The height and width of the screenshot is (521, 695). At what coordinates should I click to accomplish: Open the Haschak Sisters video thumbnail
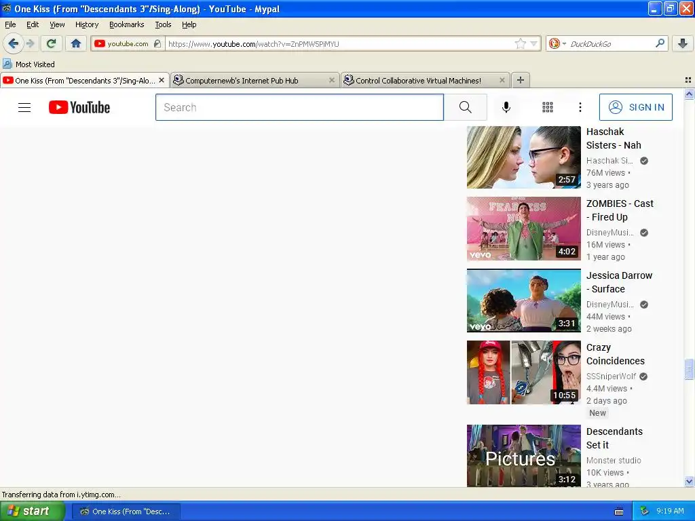(x=523, y=157)
